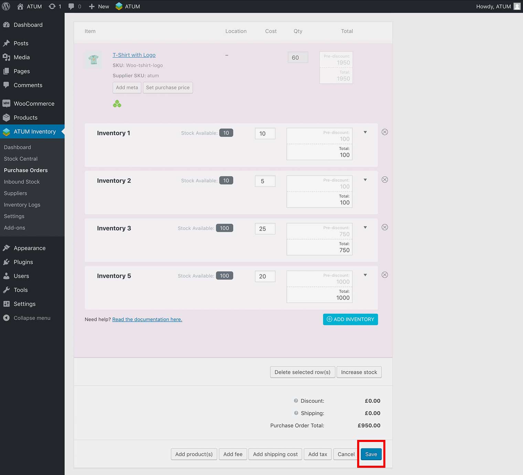Click the WordPress logo in admin bar

coord(6,6)
